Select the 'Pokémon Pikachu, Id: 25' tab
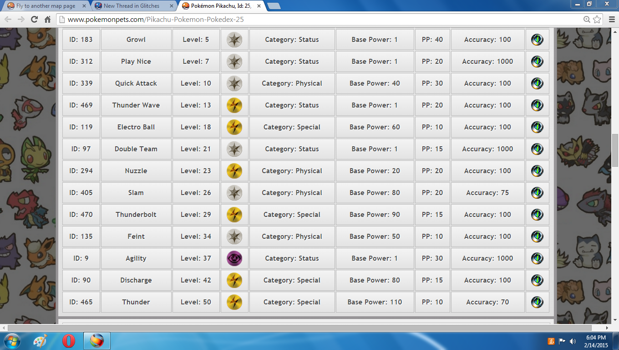Image resolution: width=619 pixels, height=350 pixels. 221,6
